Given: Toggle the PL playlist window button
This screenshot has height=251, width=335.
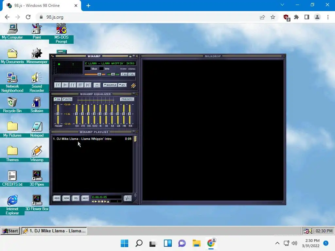Looking at the screenshot, I should tap(132, 74).
